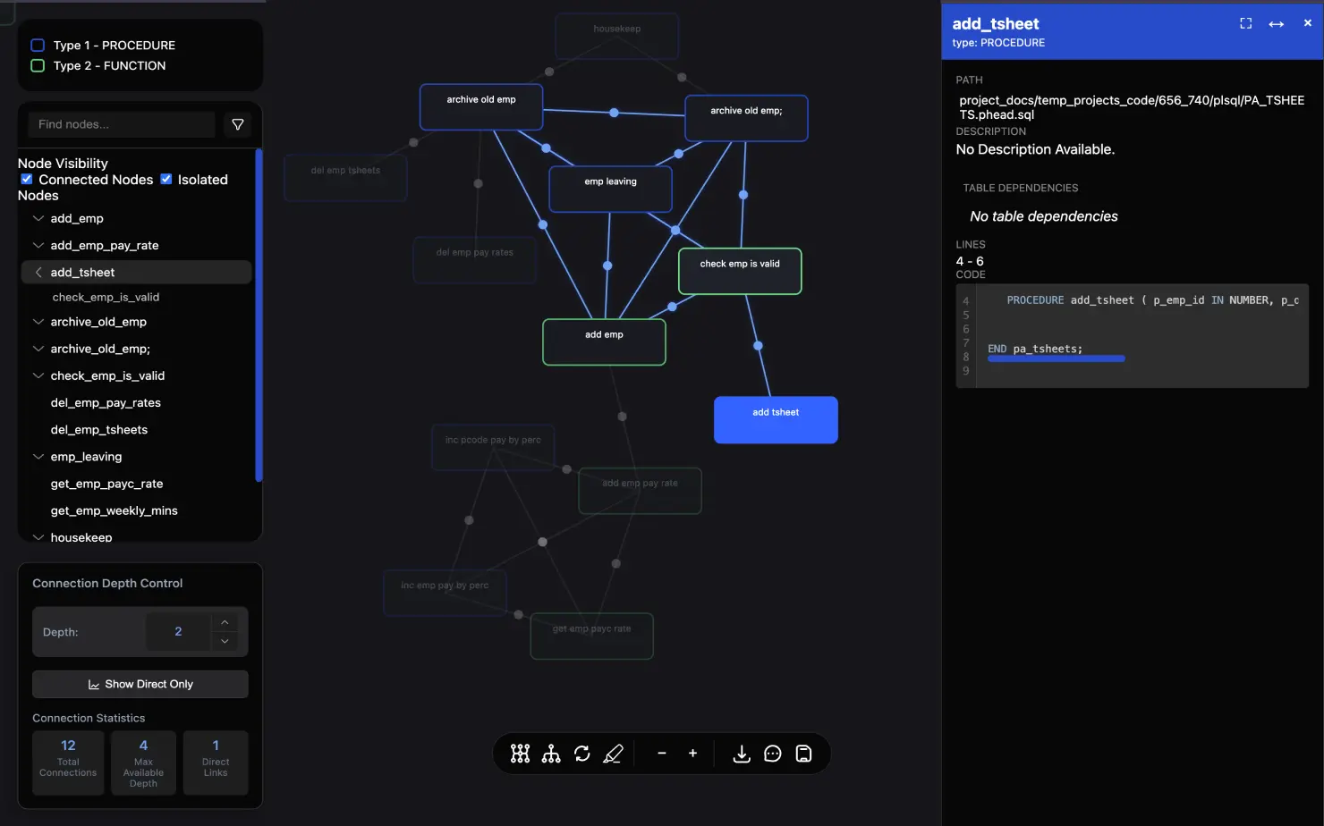Viewport: 1324px width, 826px height.
Task: Uncheck Connected Nodes visibility
Action: [27, 179]
